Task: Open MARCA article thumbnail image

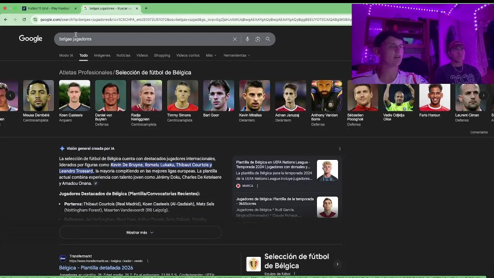Action: pos(327,170)
